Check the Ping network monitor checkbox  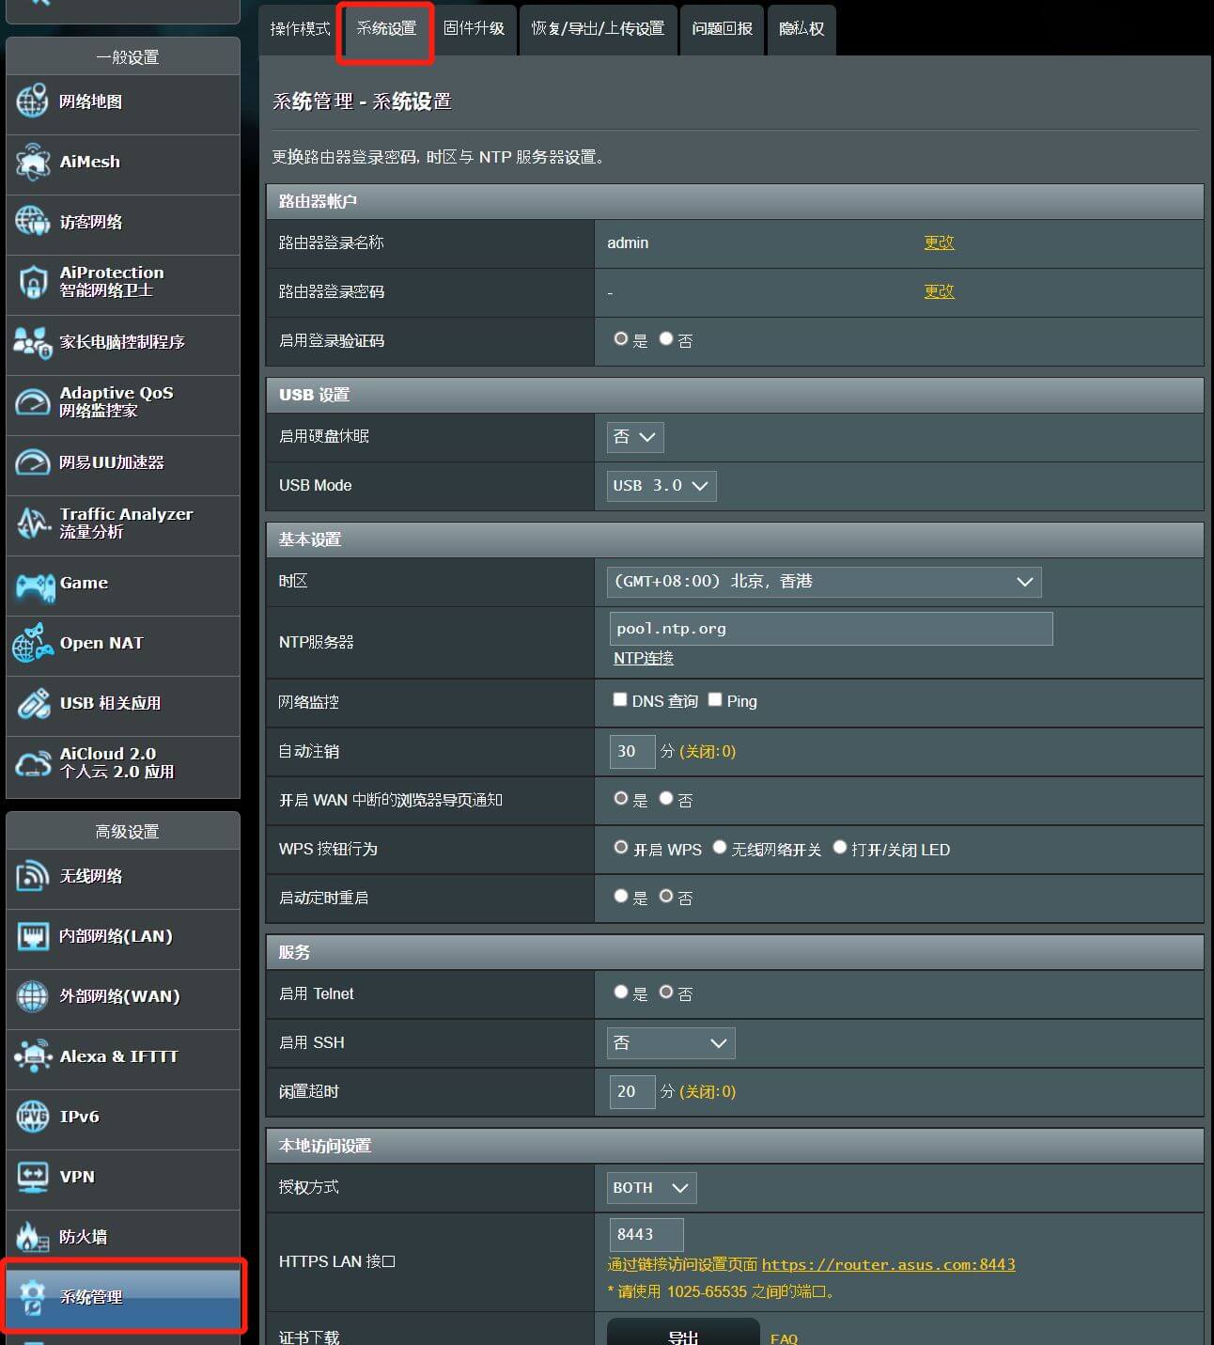(715, 699)
